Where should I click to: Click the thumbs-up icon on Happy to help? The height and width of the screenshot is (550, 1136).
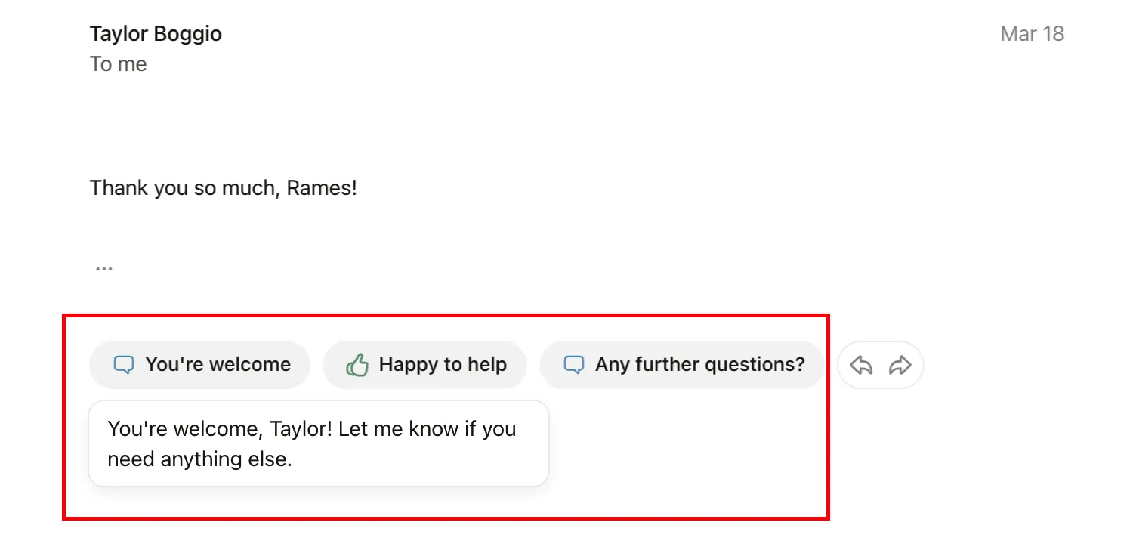point(357,365)
